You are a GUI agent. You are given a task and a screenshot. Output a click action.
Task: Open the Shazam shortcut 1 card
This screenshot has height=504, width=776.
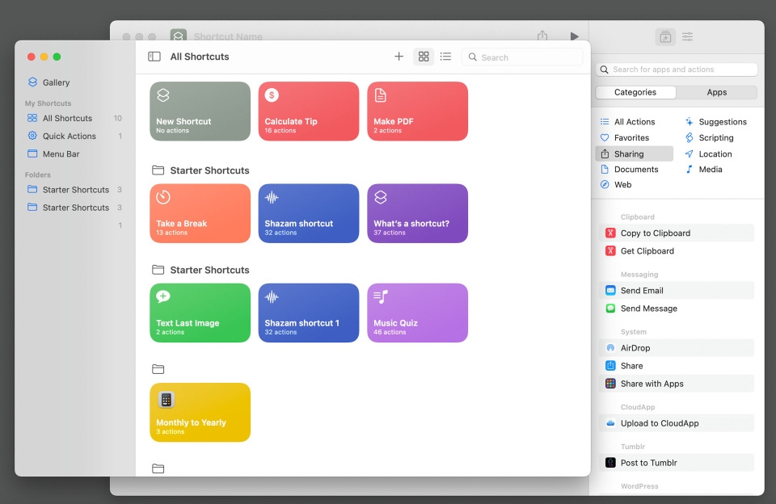(x=309, y=313)
